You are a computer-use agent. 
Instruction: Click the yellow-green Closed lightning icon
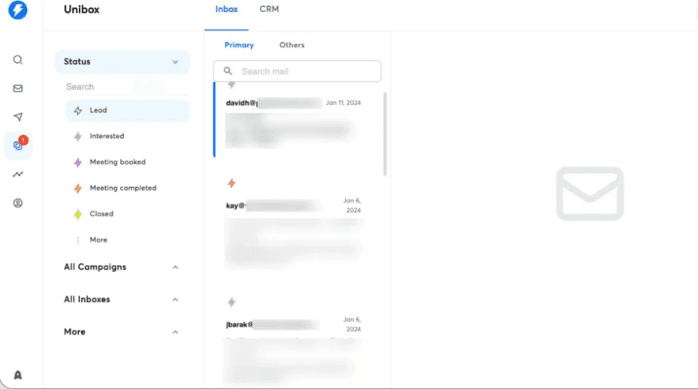click(78, 214)
